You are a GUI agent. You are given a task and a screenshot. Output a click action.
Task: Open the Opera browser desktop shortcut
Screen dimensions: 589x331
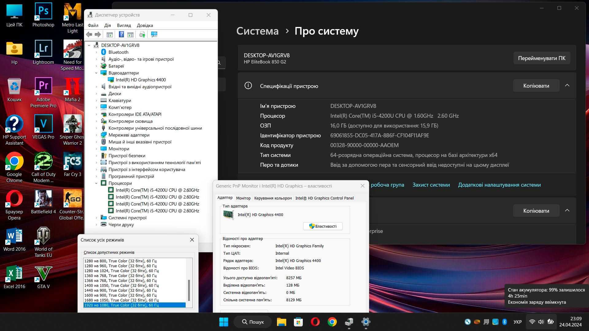point(14,205)
